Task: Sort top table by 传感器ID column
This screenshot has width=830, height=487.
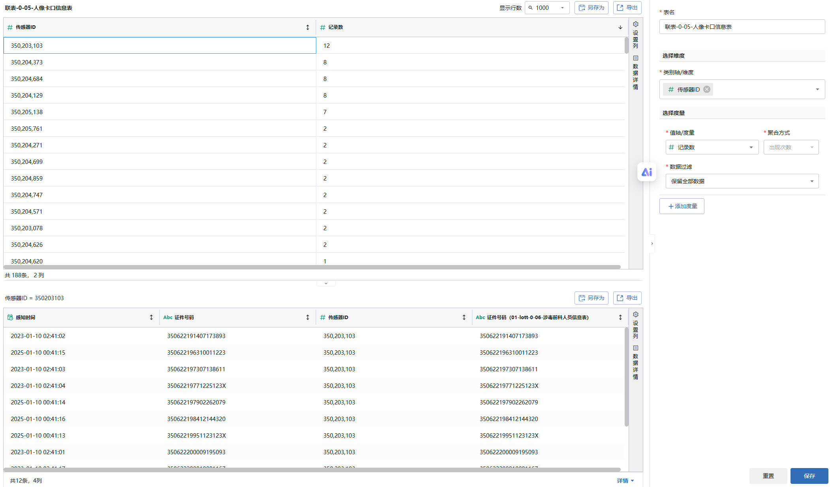Action: 308,27
